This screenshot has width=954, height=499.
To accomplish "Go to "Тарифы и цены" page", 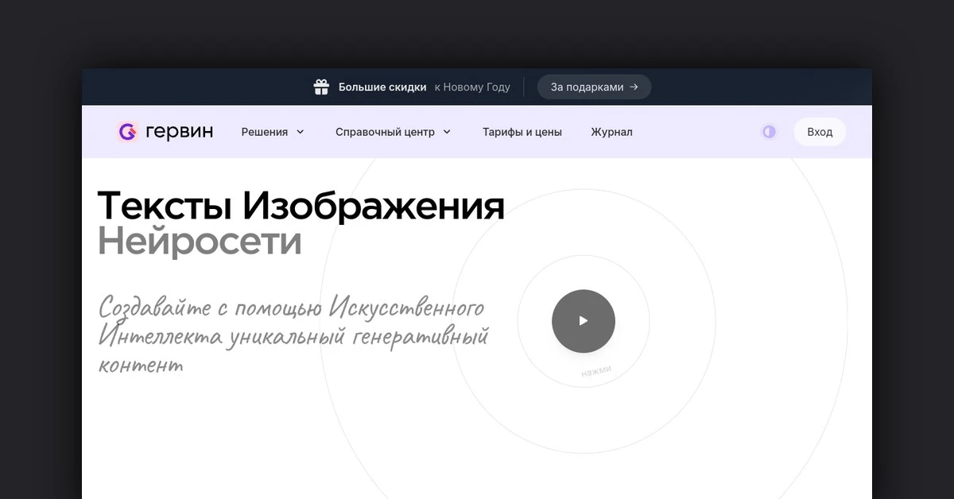I will 522,132.
